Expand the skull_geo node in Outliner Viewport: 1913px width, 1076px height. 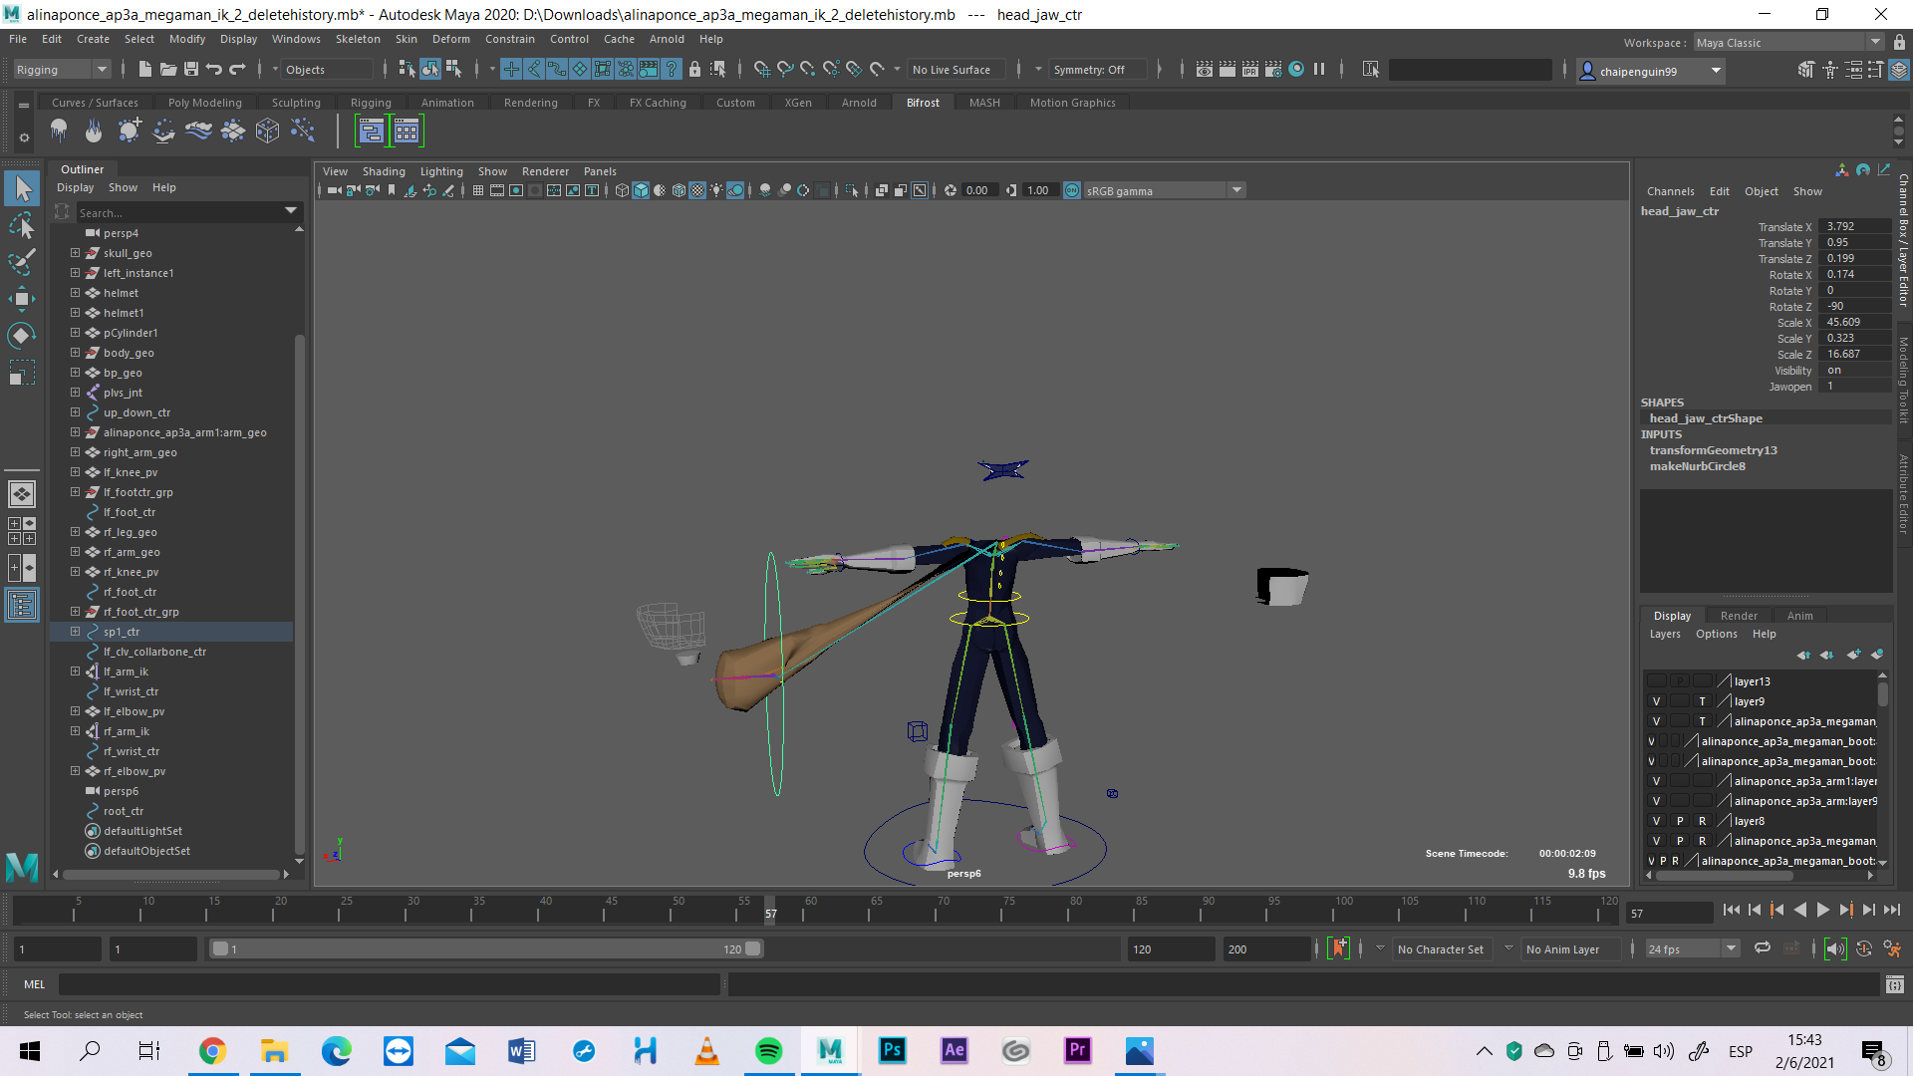(x=75, y=253)
